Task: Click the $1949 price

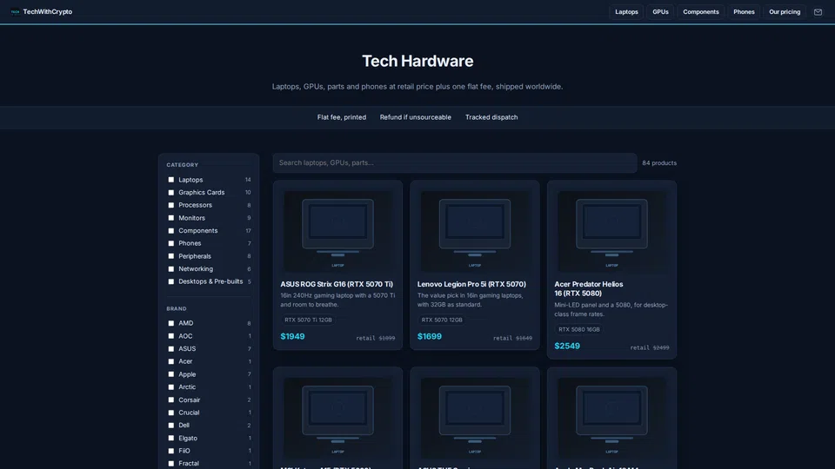Action: click(x=292, y=337)
